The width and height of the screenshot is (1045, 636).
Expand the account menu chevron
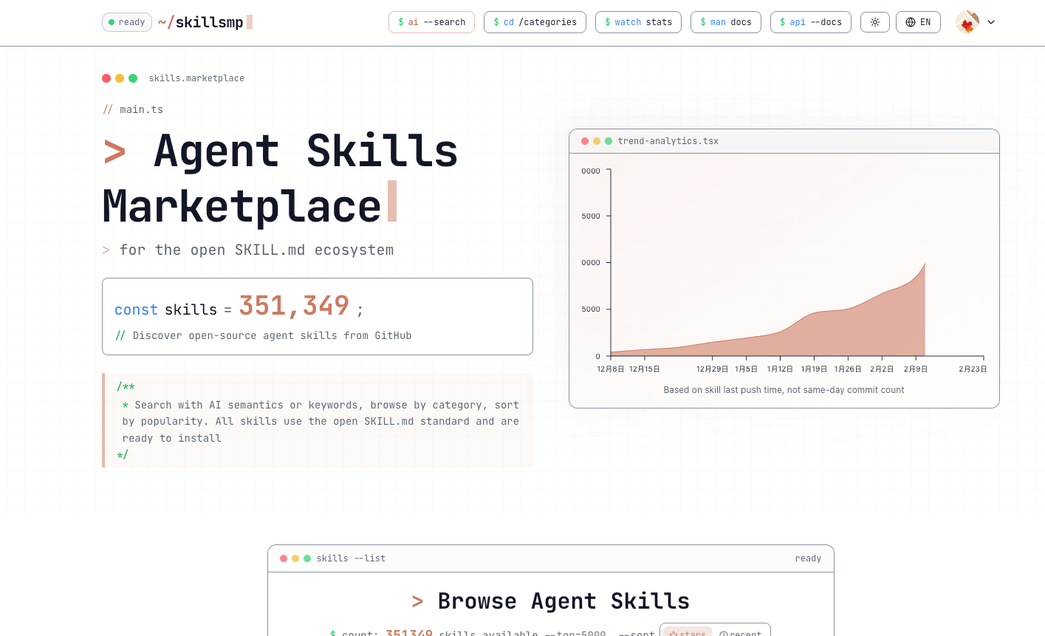coord(991,22)
